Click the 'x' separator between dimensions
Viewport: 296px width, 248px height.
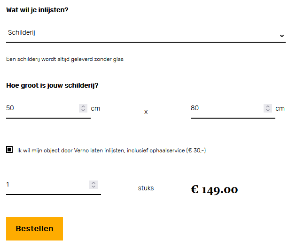coord(146,112)
